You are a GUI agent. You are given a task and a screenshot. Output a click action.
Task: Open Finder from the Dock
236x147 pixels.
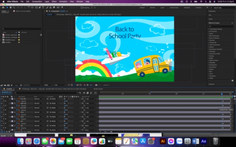point(21,141)
